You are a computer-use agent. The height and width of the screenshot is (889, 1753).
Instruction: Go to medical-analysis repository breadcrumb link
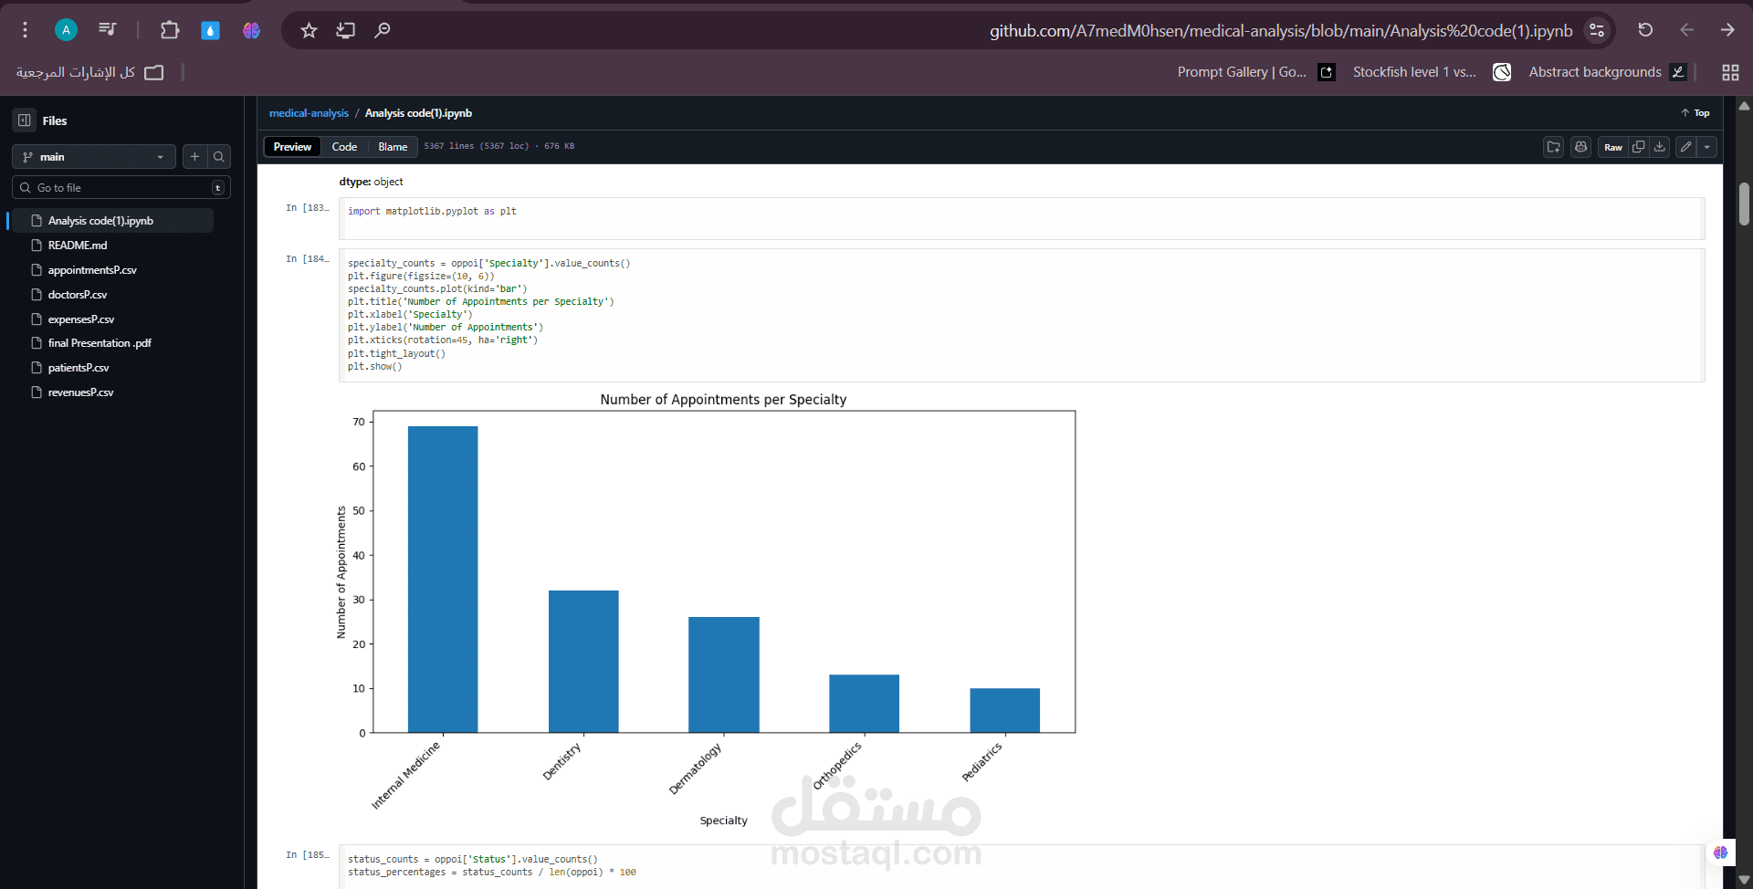(x=309, y=113)
